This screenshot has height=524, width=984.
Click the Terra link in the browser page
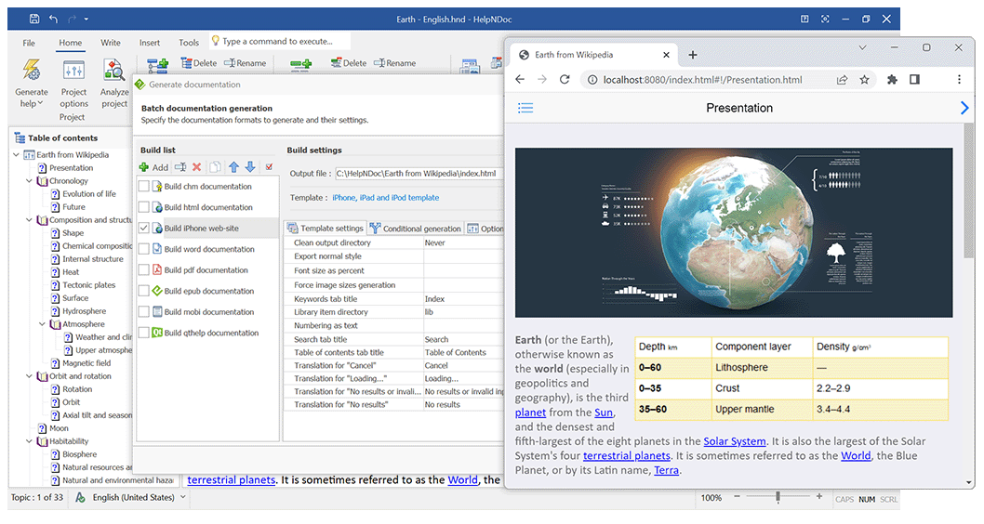[667, 470]
